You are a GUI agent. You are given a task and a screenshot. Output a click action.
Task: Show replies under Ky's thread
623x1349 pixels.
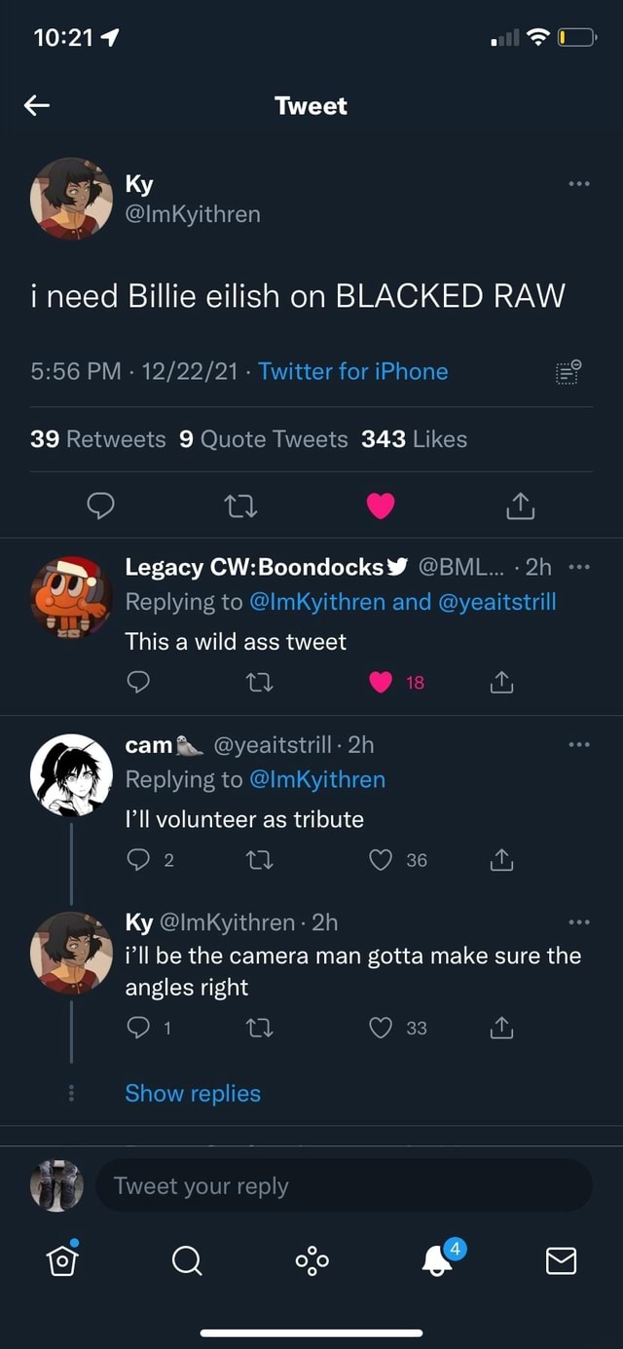pyautogui.click(x=193, y=1093)
